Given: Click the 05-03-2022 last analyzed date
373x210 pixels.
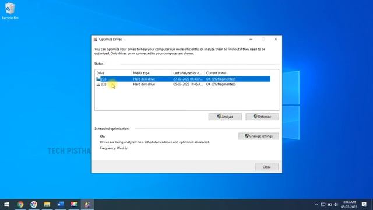Looking at the screenshot, I should click(x=188, y=84).
